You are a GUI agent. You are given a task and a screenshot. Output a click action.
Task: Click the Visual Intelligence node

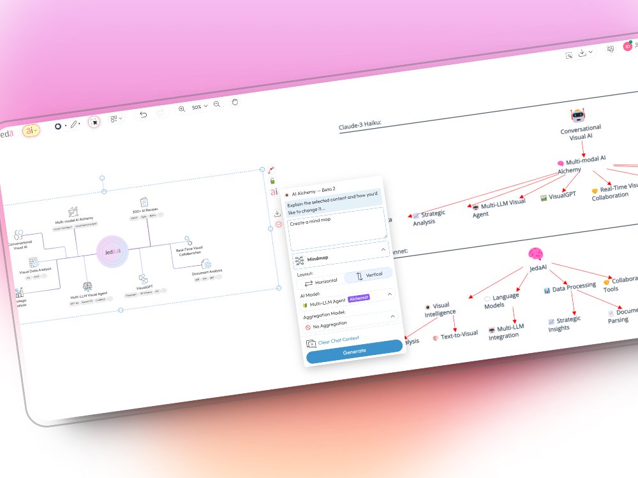tap(440, 309)
